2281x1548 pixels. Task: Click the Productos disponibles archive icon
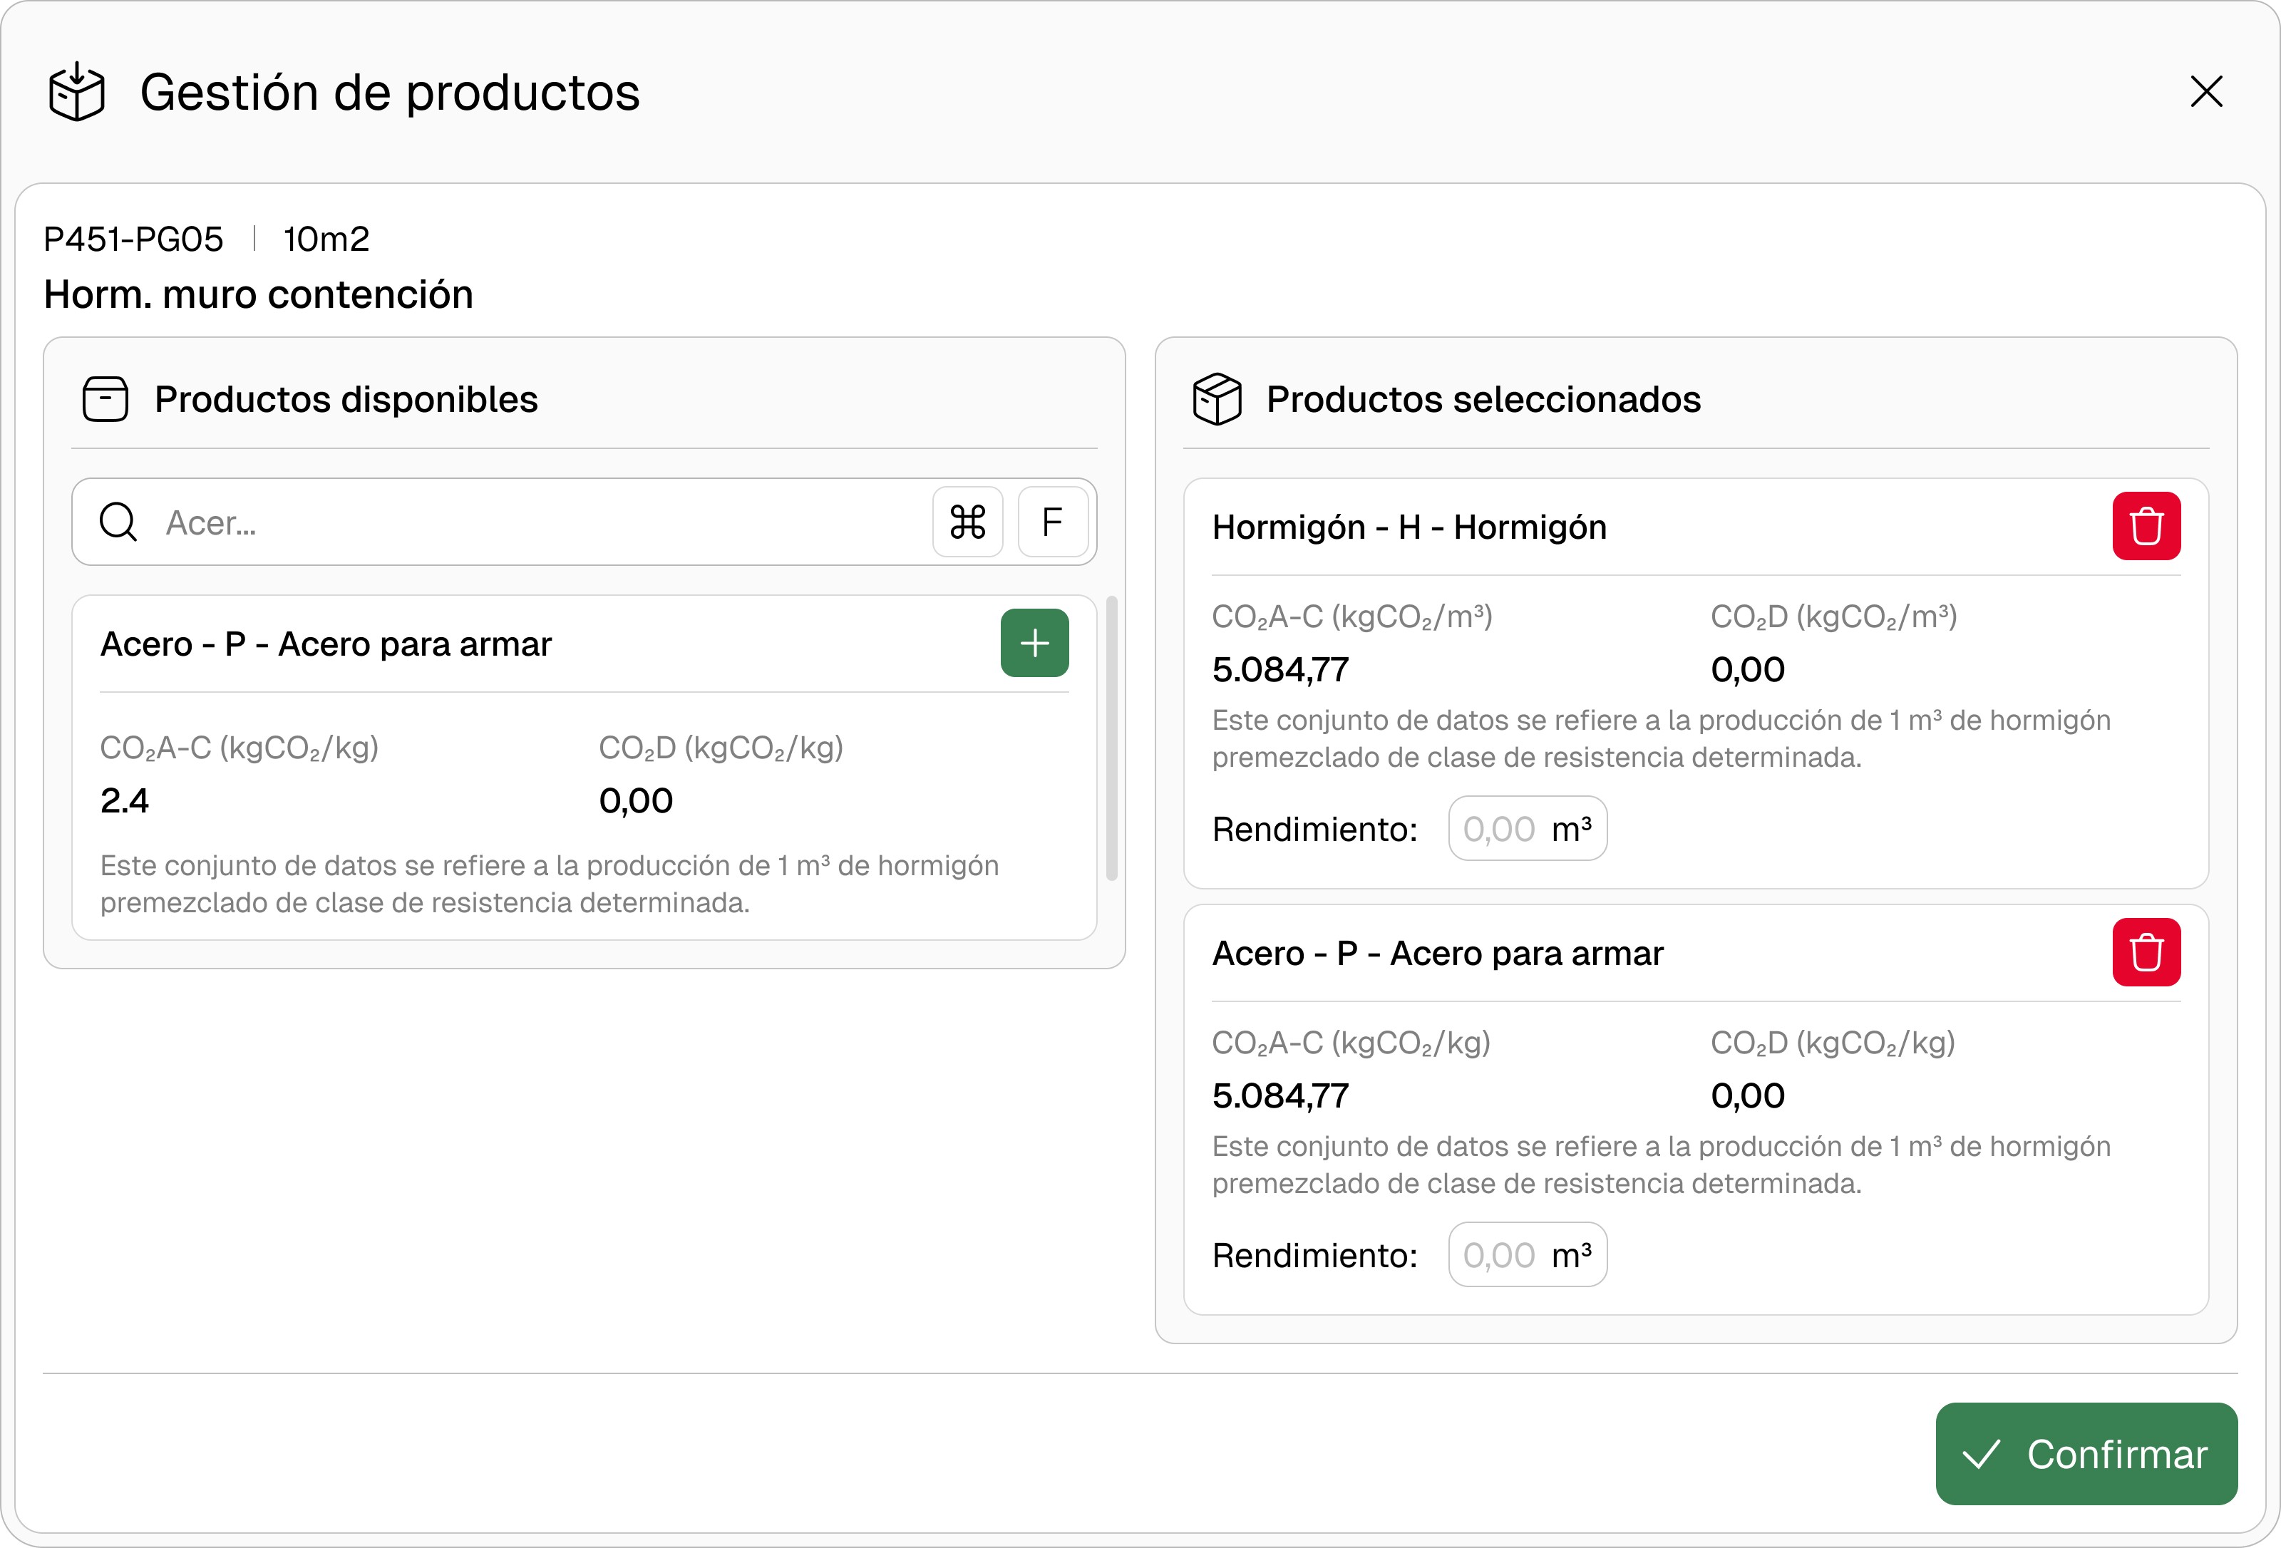pyautogui.click(x=106, y=400)
